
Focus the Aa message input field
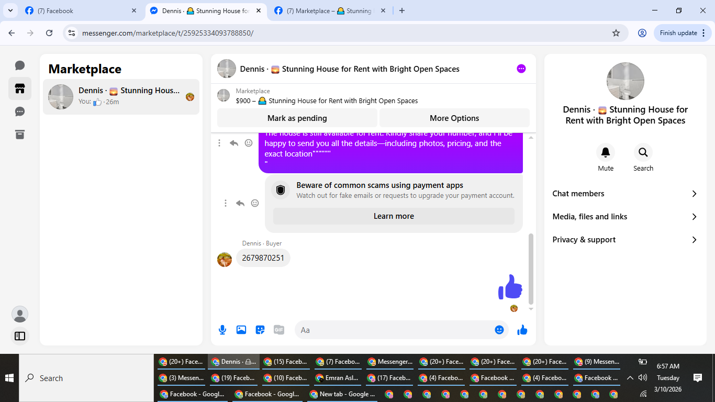click(395, 330)
